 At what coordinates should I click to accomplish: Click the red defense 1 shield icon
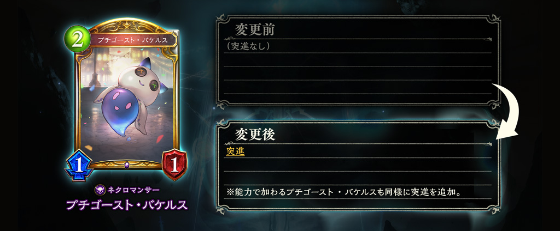[174, 165]
